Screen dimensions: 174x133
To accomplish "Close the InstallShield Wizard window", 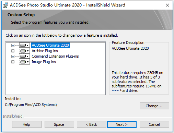I will (167, 5).
